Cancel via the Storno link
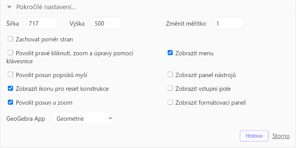Viewport: 296px width, 148px height. 281,136
